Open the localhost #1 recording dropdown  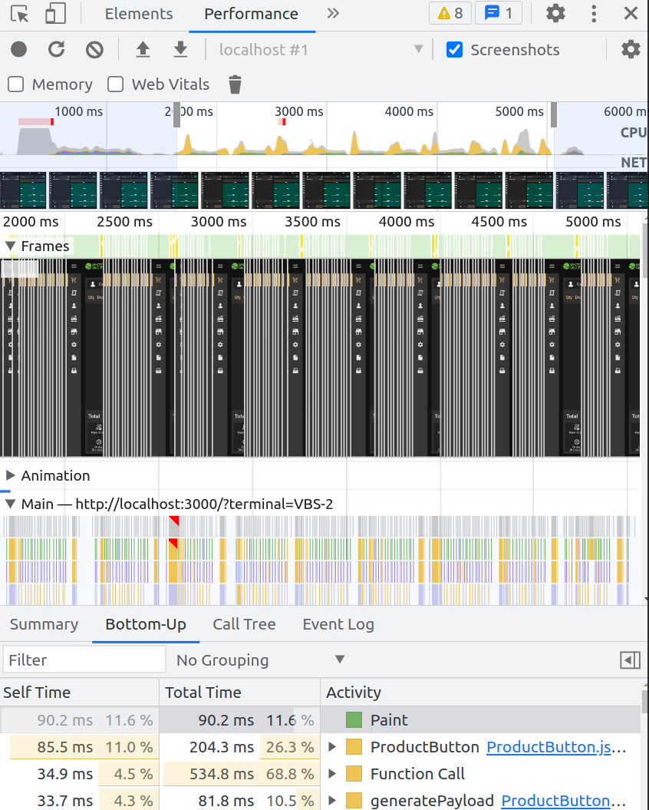click(x=320, y=50)
